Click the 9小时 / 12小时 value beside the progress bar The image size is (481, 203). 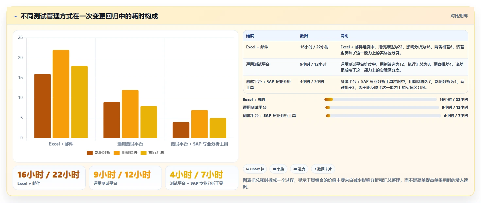click(x=455, y=108)
